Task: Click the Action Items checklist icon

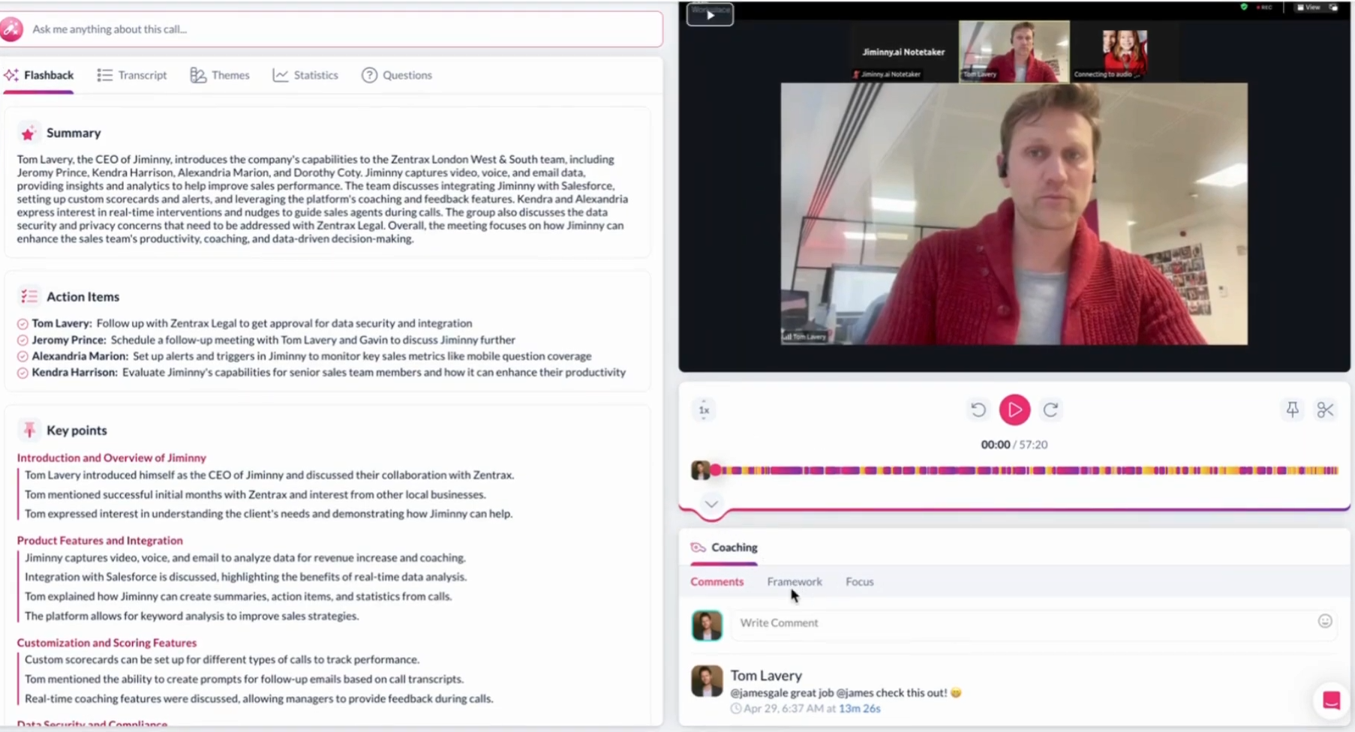Action: (x=29, y=297)
